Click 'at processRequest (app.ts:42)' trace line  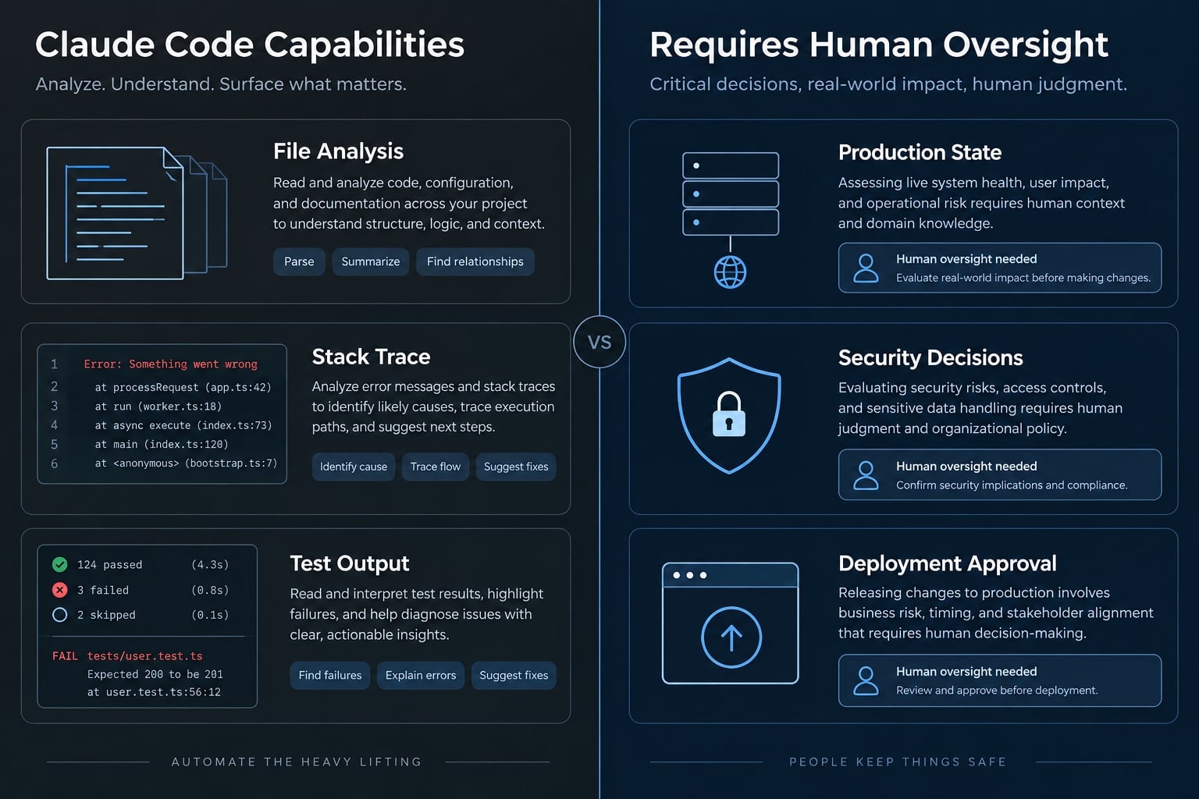pyautogui.click(x=183, y=387)
